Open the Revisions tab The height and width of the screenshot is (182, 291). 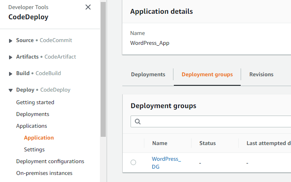[x=261, y=74]
